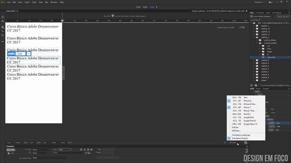Click the .Text class label on aside element display
The height and width of the screenshot is (163, 291).
pos(20,54)
